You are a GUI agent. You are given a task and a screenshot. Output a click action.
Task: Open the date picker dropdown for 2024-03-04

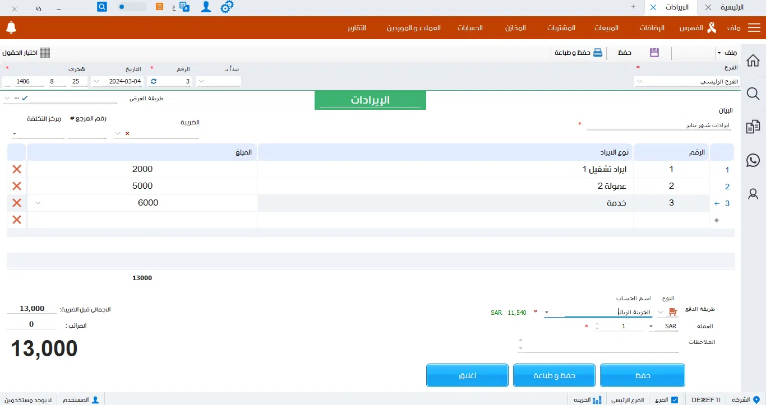[96, 82]
